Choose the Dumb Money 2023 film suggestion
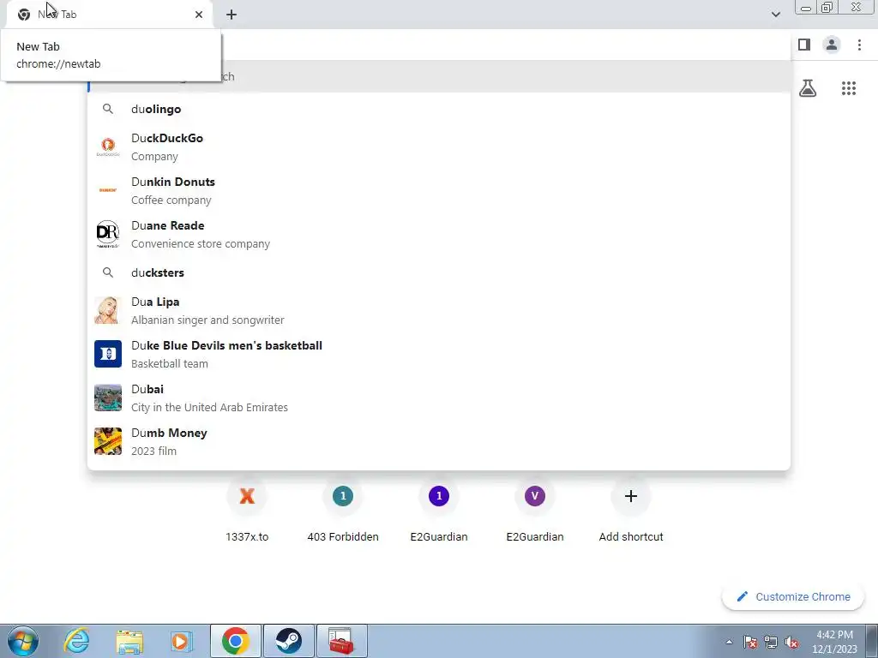The image size is (878, 658). 439,441
